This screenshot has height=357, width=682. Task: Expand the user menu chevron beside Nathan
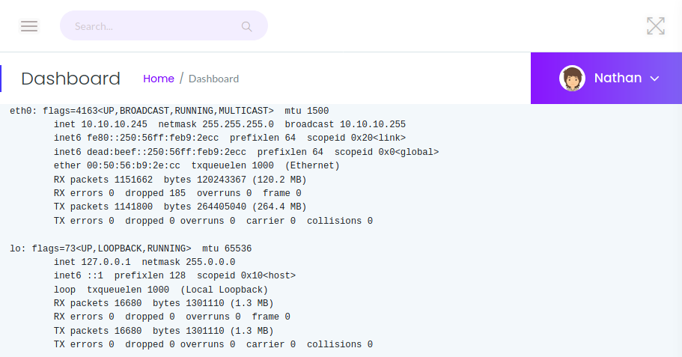coord(654,79)
